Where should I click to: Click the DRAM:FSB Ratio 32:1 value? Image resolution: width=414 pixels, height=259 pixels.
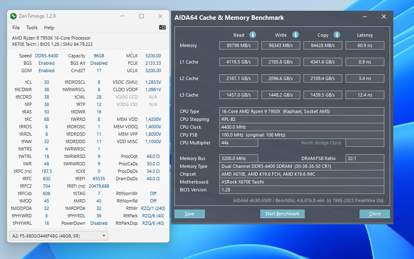pyautogui.click(x=365, y=158)
